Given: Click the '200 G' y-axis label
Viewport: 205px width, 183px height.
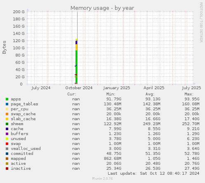Looking at the screenshot, I should point(19,12).
